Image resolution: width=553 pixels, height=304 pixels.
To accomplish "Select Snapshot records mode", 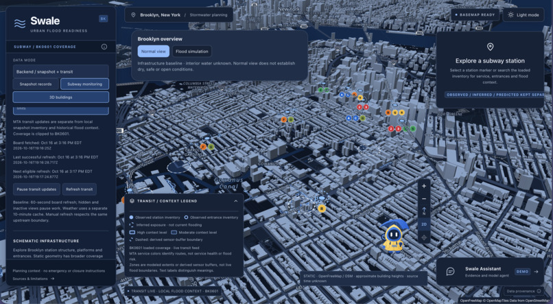I will [36, 84].
